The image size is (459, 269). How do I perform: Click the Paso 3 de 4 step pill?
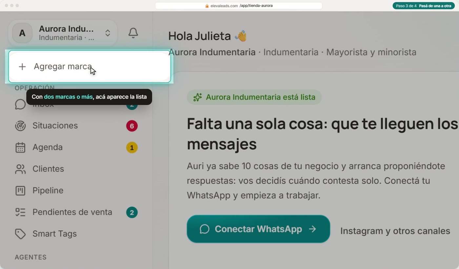click(424, 6)
